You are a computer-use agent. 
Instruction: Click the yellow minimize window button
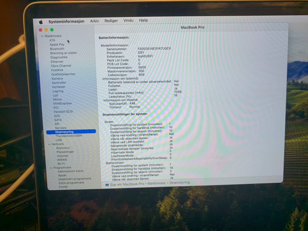[46, 30]
